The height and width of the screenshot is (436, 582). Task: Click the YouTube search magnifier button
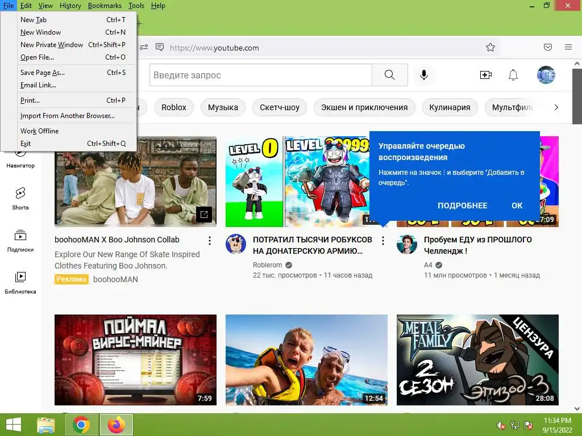[390, 75]
